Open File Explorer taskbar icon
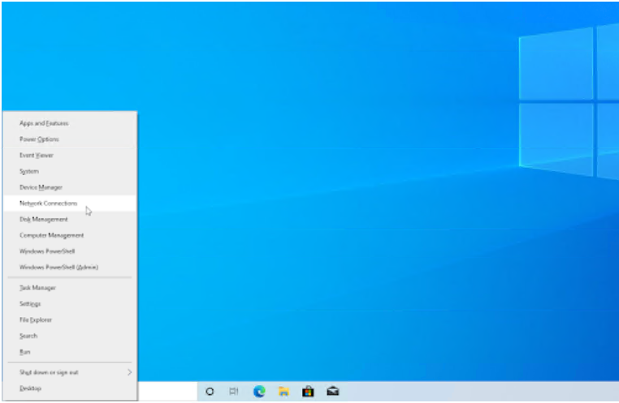 [x=284, y=392]
